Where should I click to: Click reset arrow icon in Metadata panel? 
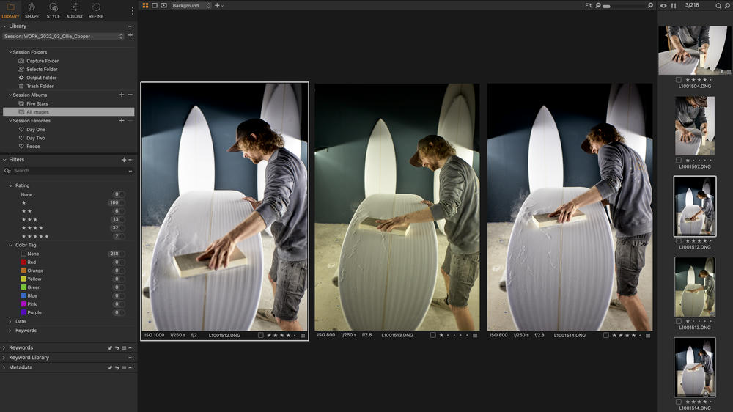point(117,367)
